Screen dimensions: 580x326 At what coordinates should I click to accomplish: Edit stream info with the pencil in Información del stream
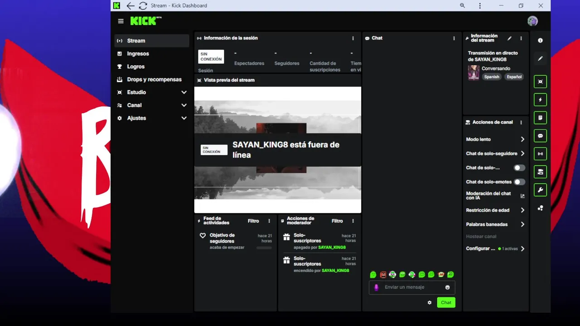[509, 38]
